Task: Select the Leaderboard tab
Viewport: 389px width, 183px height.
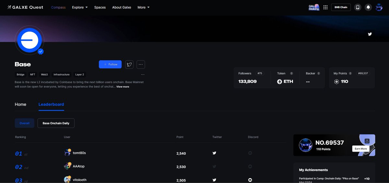Action: (51, 104)
